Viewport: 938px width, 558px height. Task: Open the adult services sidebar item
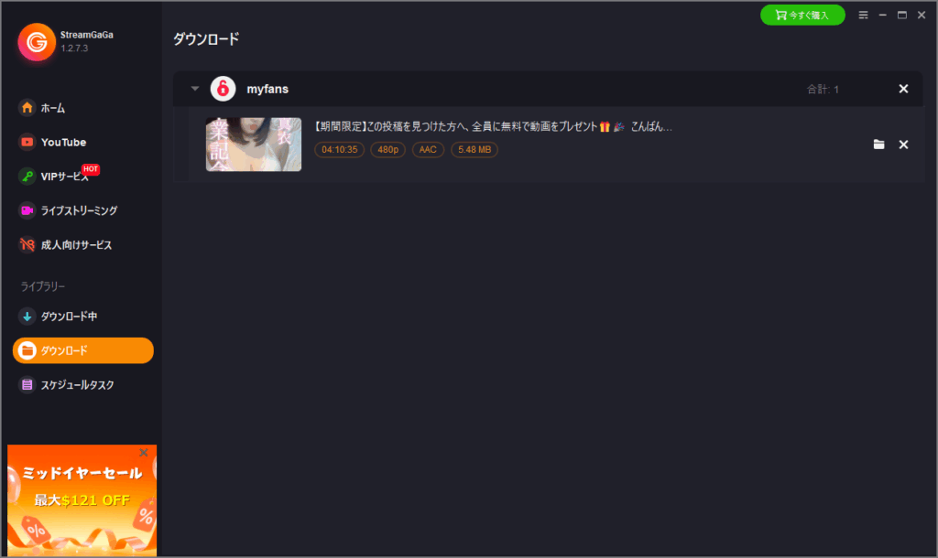pos(65,245)
